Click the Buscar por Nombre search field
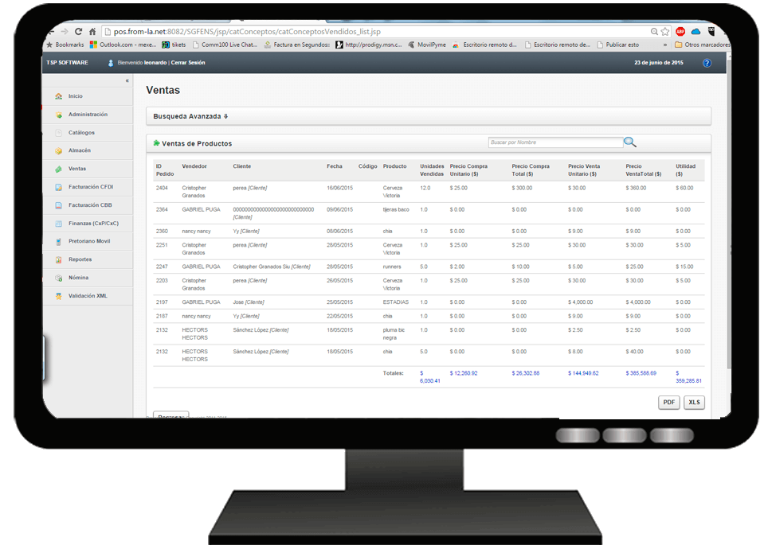The height and width of the screenshot is (549, 768). coord(555,142)
